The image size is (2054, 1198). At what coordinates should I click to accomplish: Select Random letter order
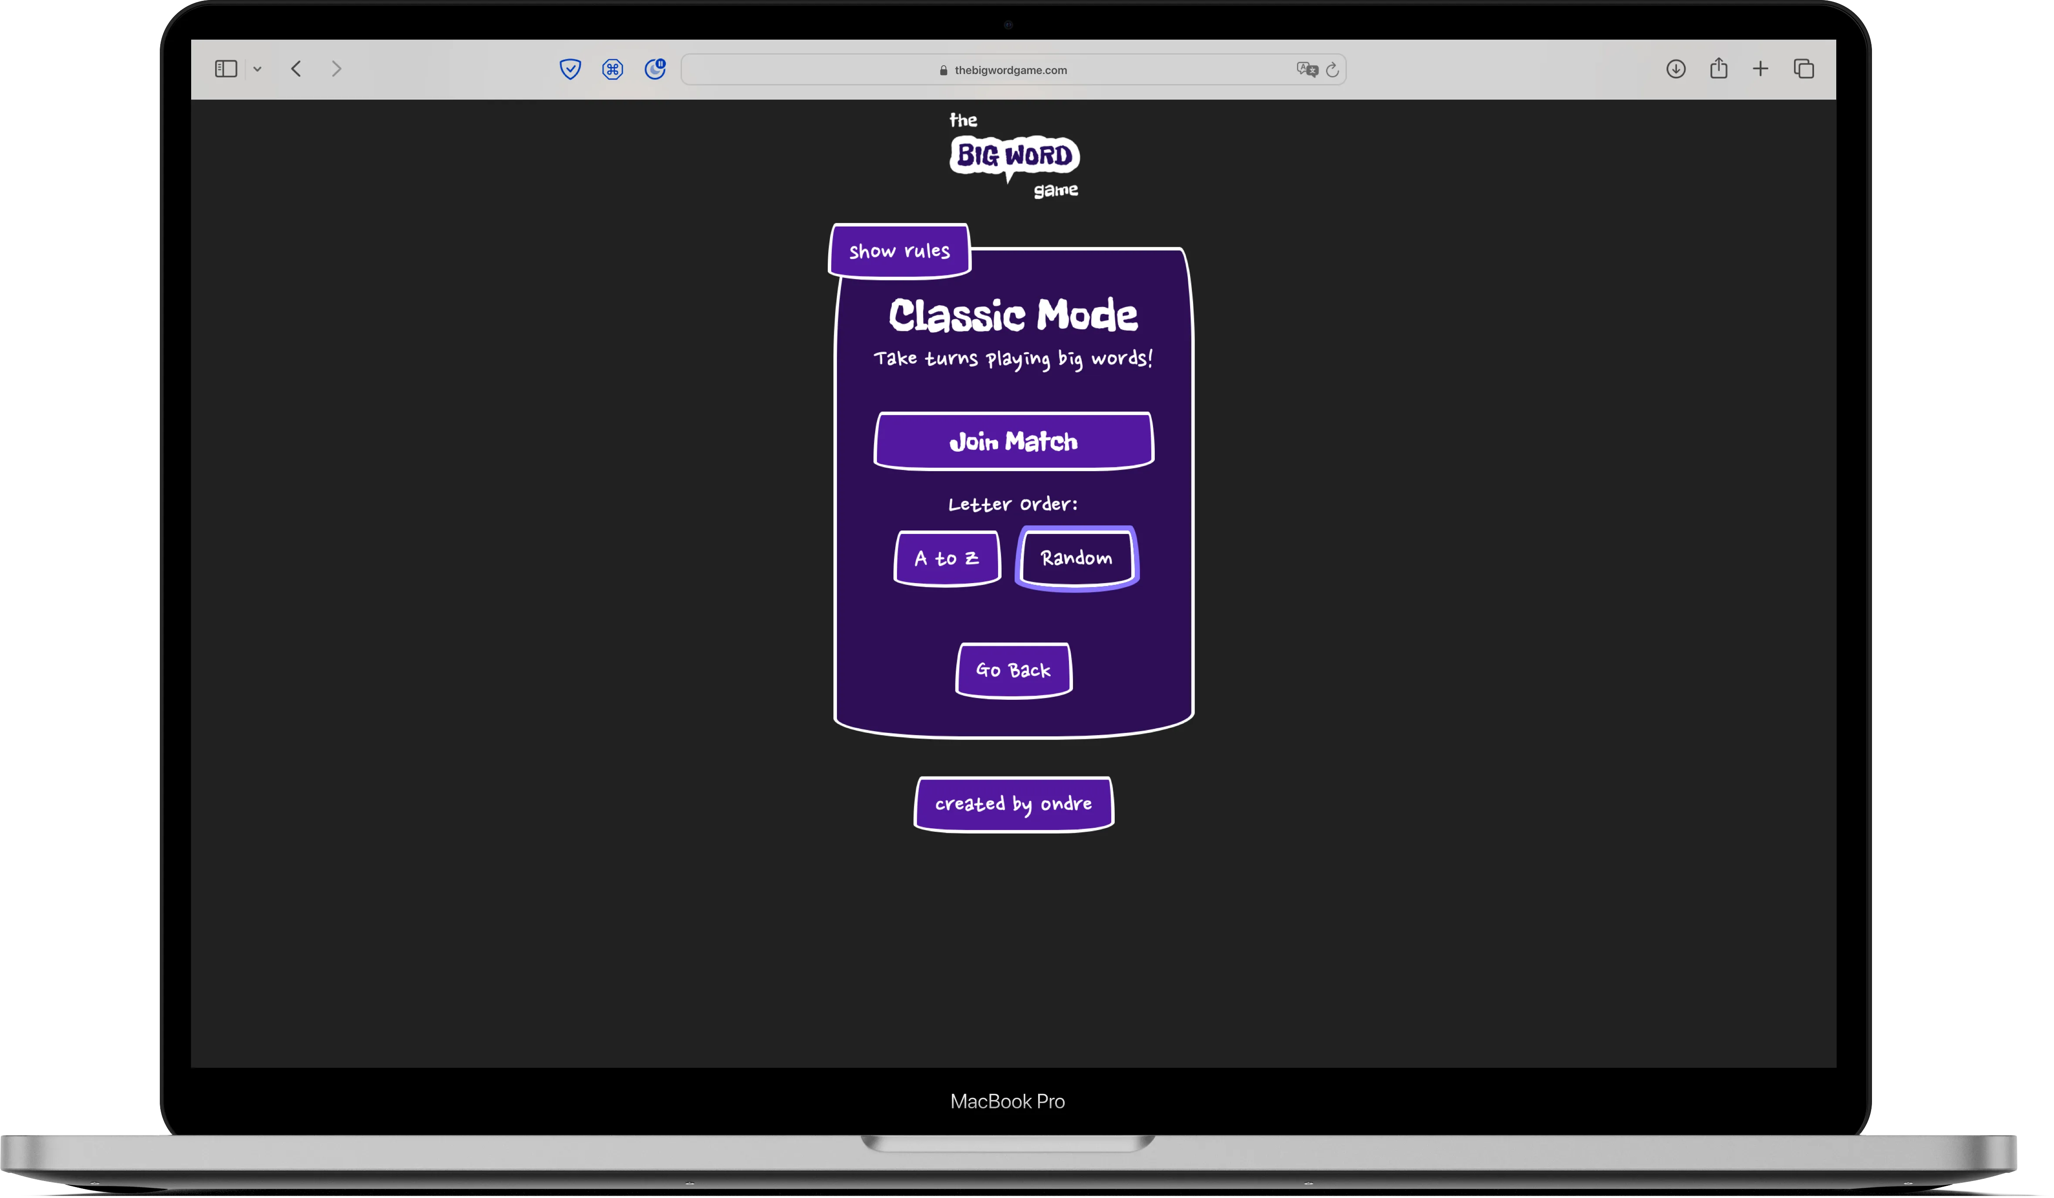1077,558
